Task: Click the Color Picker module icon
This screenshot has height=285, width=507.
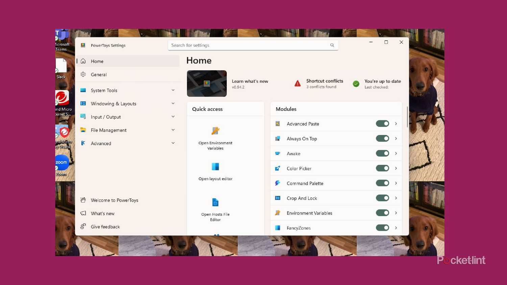Action: (x=277, y=169)
